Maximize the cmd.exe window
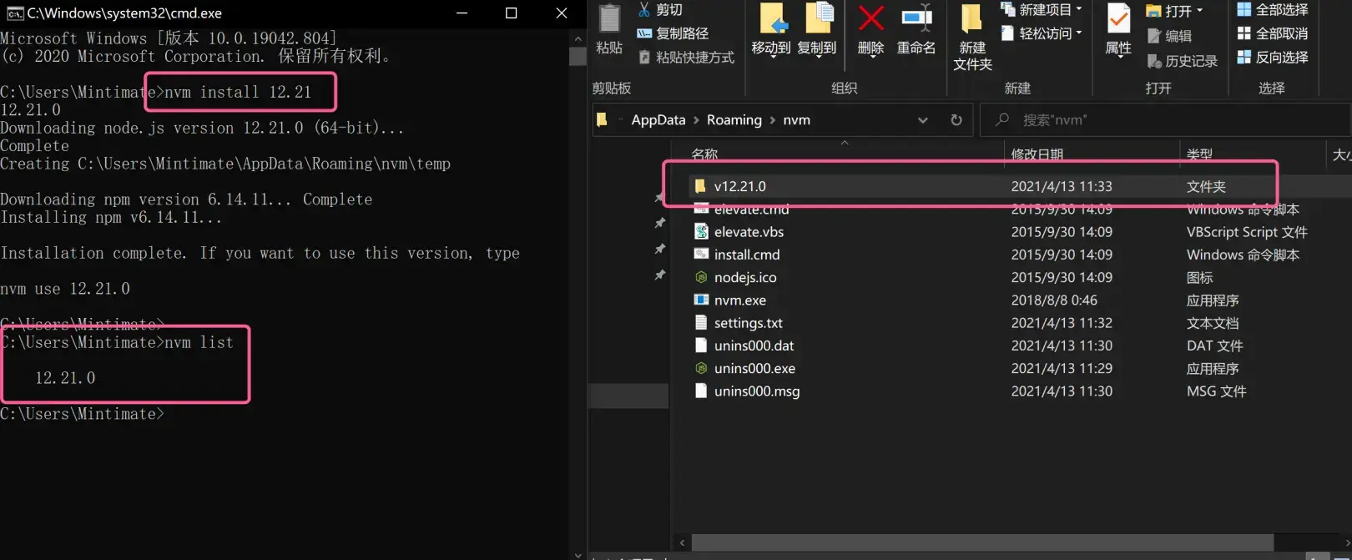The image size is (1352, 560). coord(512,13)
